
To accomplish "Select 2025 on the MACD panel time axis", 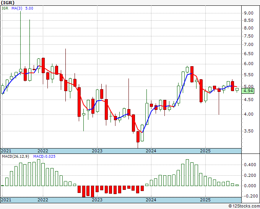I will pos(205,200).
